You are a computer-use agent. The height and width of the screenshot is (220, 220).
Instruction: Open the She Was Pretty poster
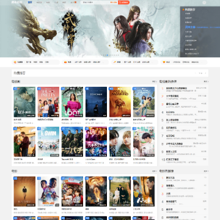(x=48, y=102)
